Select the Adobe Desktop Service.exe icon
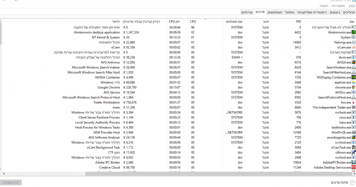This screenshot has height=187, width=356. (354, 167)
